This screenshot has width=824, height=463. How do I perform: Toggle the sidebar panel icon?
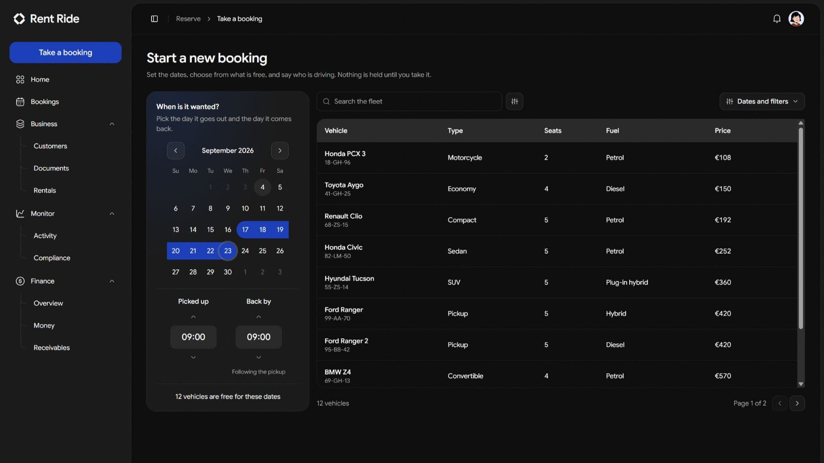[x=154, y=19]
